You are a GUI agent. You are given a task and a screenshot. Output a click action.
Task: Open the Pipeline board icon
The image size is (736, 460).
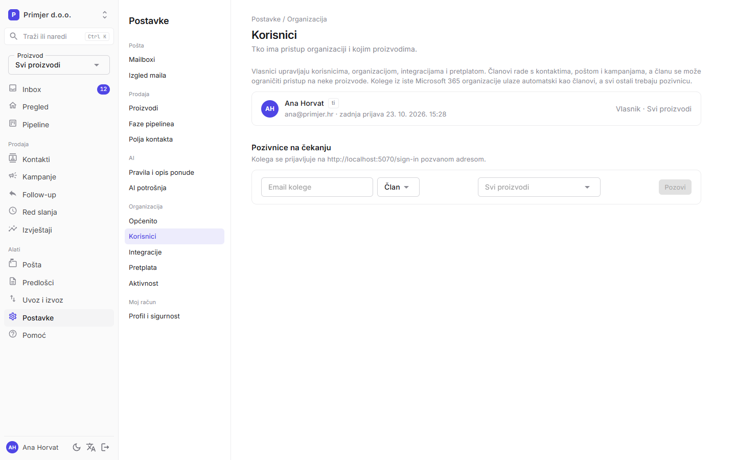(13, 124)
